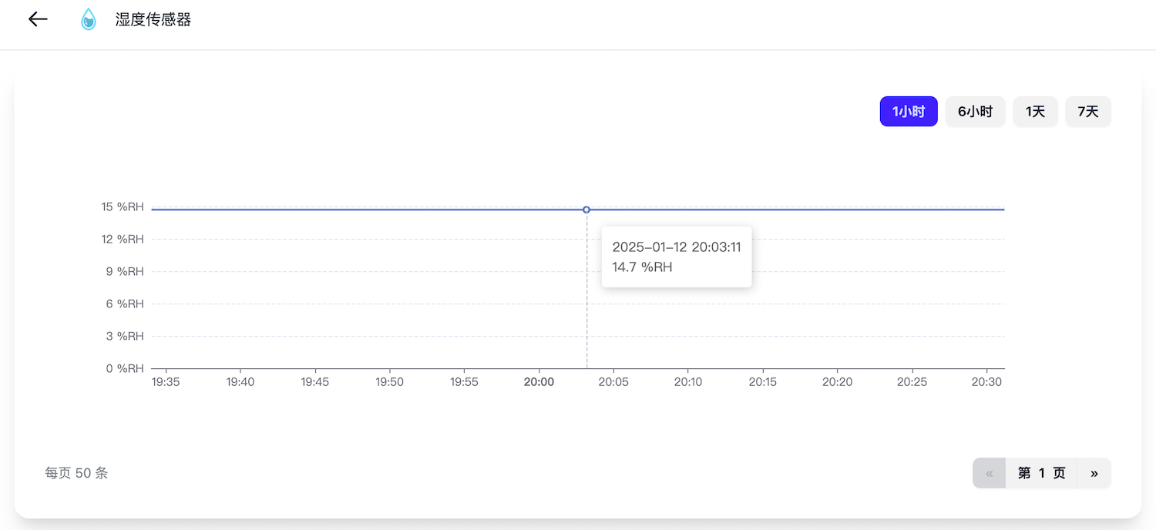Click the » next page arrow
Screen dimensions: 1156x530
tap(1094, 473)
